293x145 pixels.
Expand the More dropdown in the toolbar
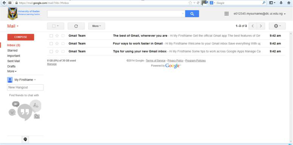(97, 26)
